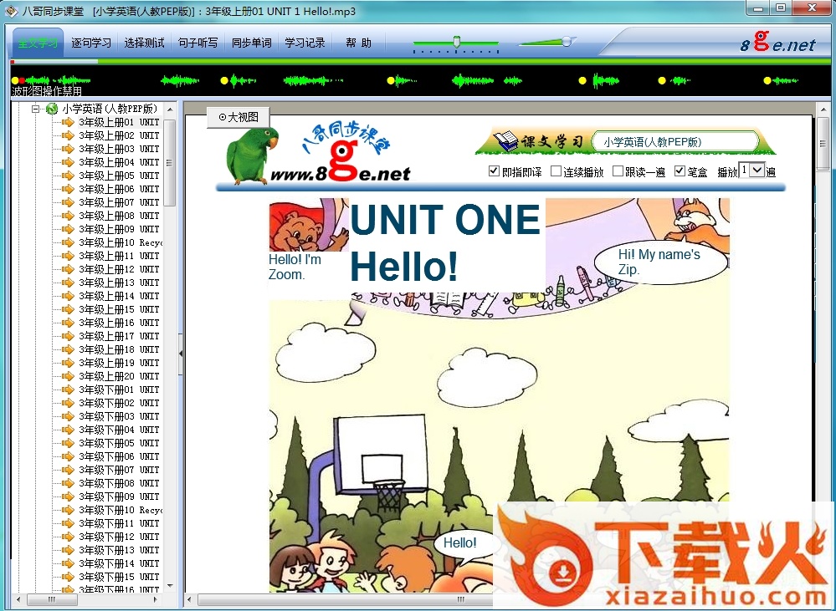Select 3年级下册11 UNIT lesson
Viewport: 836px width, 611px height.
(x=119, y=523)
